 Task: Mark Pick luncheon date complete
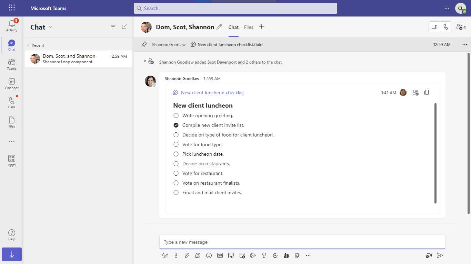(176, 154)
